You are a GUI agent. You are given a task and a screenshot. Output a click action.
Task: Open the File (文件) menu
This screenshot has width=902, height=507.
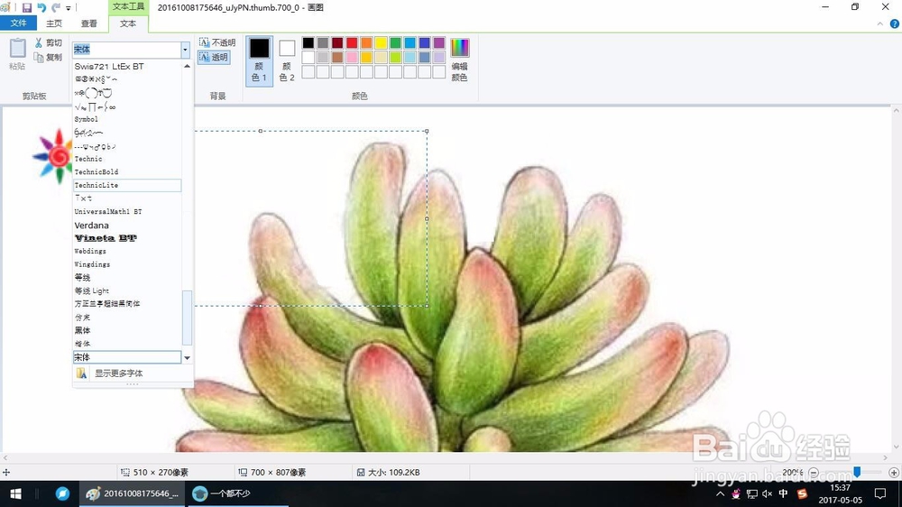coord(18,23)
